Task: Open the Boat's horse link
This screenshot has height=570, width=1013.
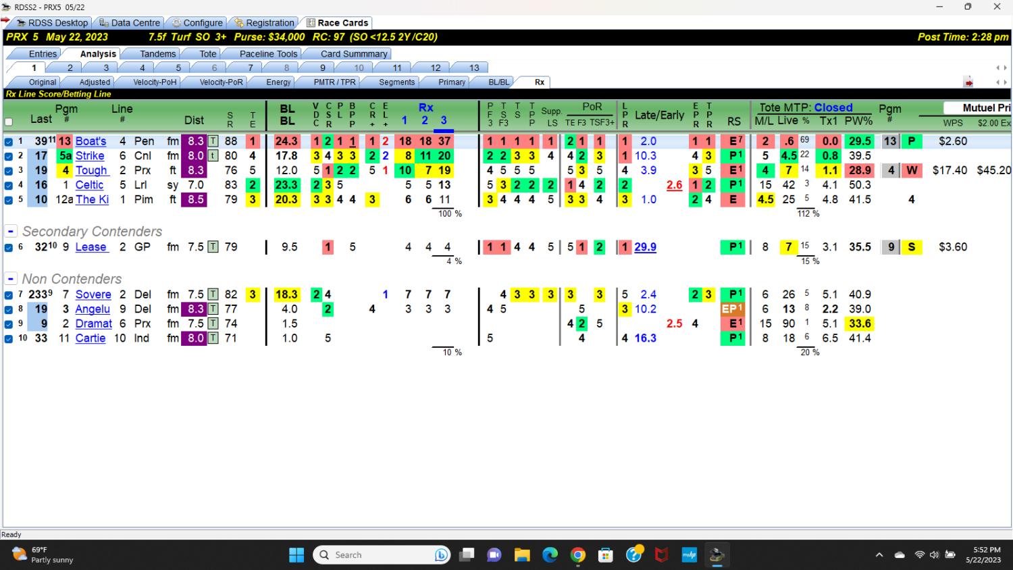Action: pyautogui.click(x=90, y=141)
